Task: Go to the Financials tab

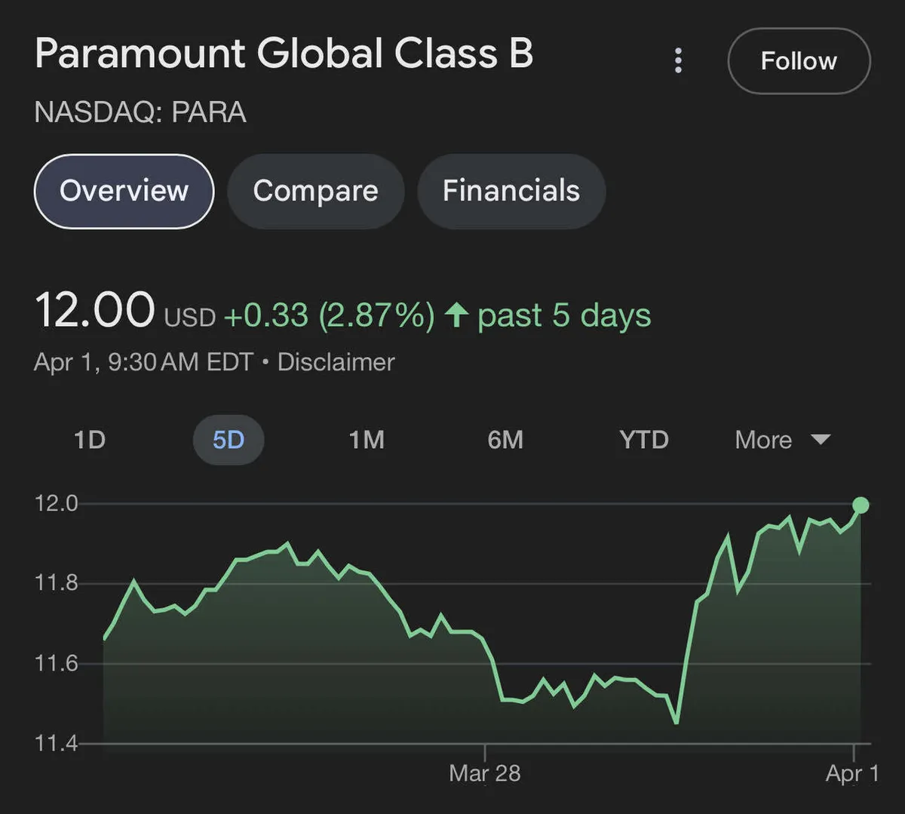Action: (x=511, y=191)
